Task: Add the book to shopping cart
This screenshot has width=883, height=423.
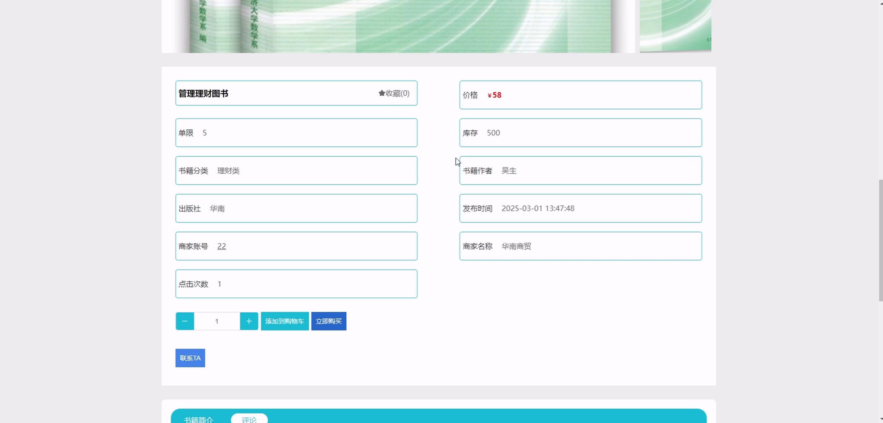Action: pyautogui.click(x=284, y=321)
